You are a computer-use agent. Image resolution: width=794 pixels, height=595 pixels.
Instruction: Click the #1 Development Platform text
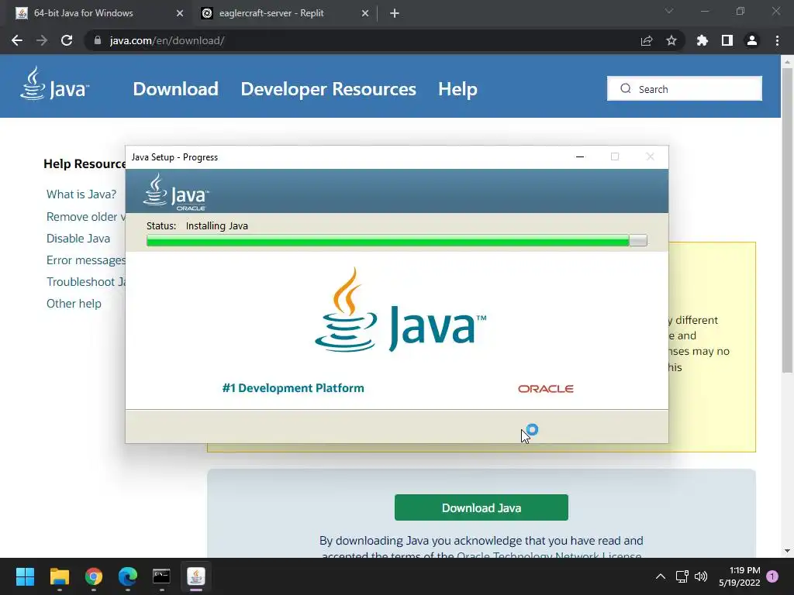pos(293,388)
